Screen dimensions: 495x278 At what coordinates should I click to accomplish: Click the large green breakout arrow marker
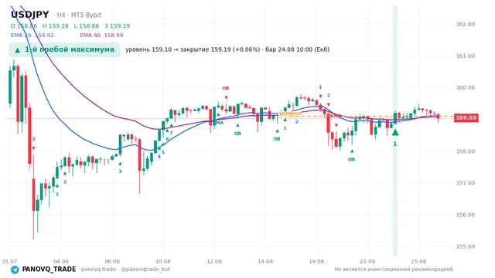(395, 132)
